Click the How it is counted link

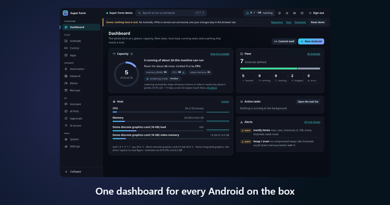coord(220,54)
